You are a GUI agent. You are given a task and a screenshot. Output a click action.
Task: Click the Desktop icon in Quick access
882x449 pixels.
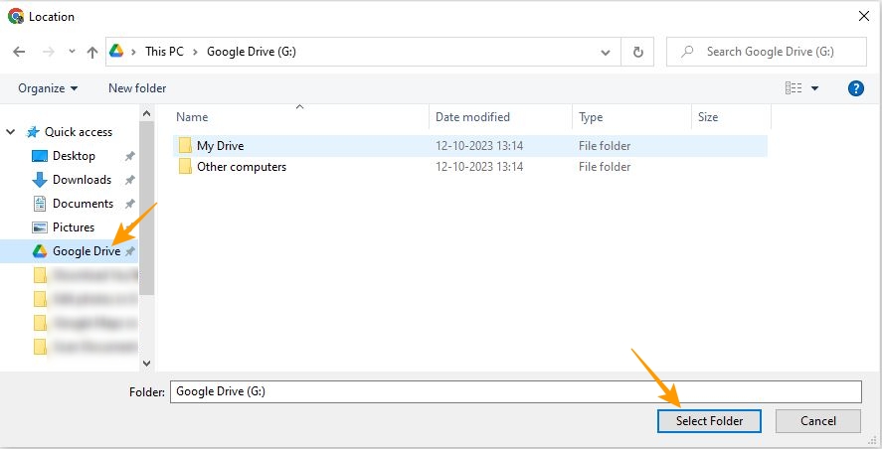(x=40, y=156)
